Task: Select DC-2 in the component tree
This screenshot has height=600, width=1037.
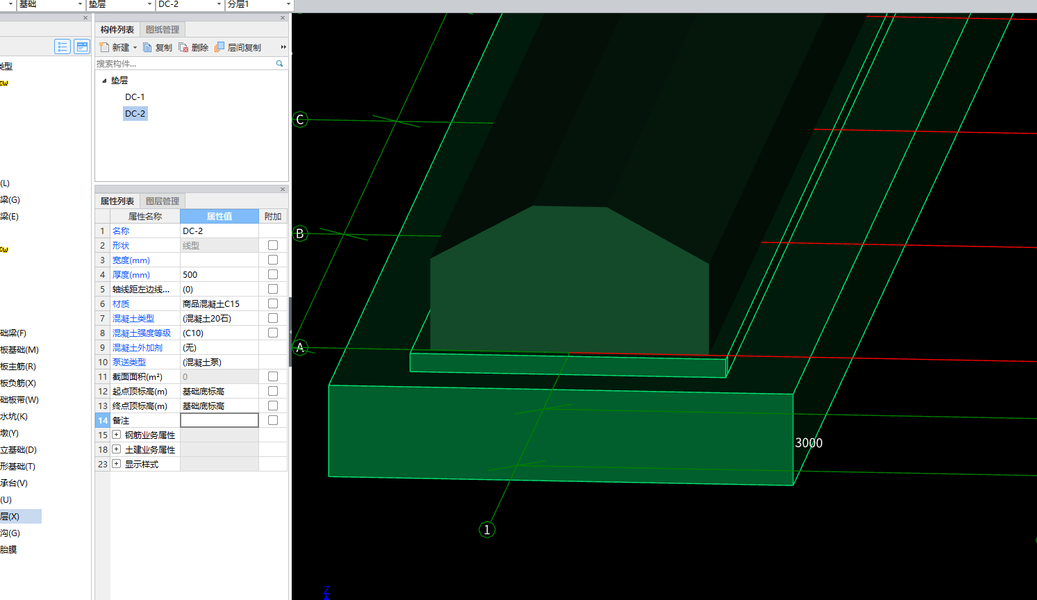Action: pos(135,114)
